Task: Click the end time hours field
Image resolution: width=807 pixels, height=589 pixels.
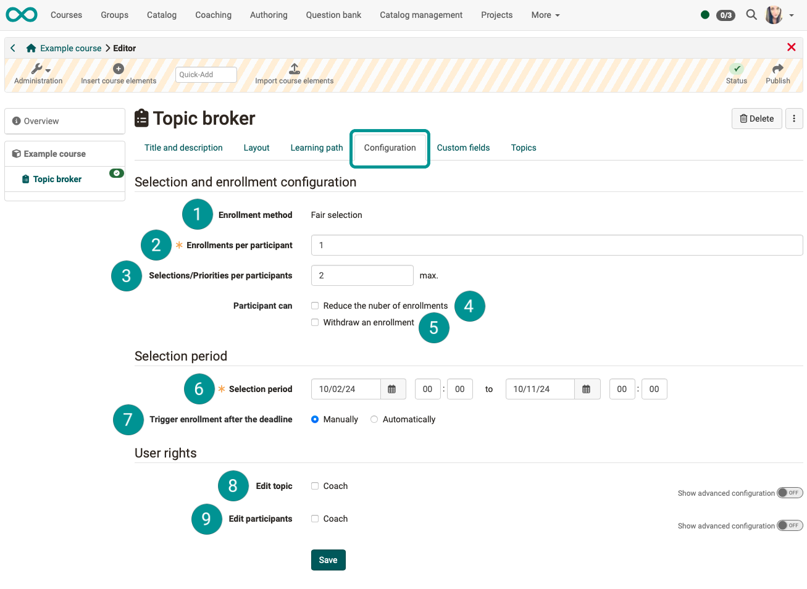Action: tap(622, 389)
